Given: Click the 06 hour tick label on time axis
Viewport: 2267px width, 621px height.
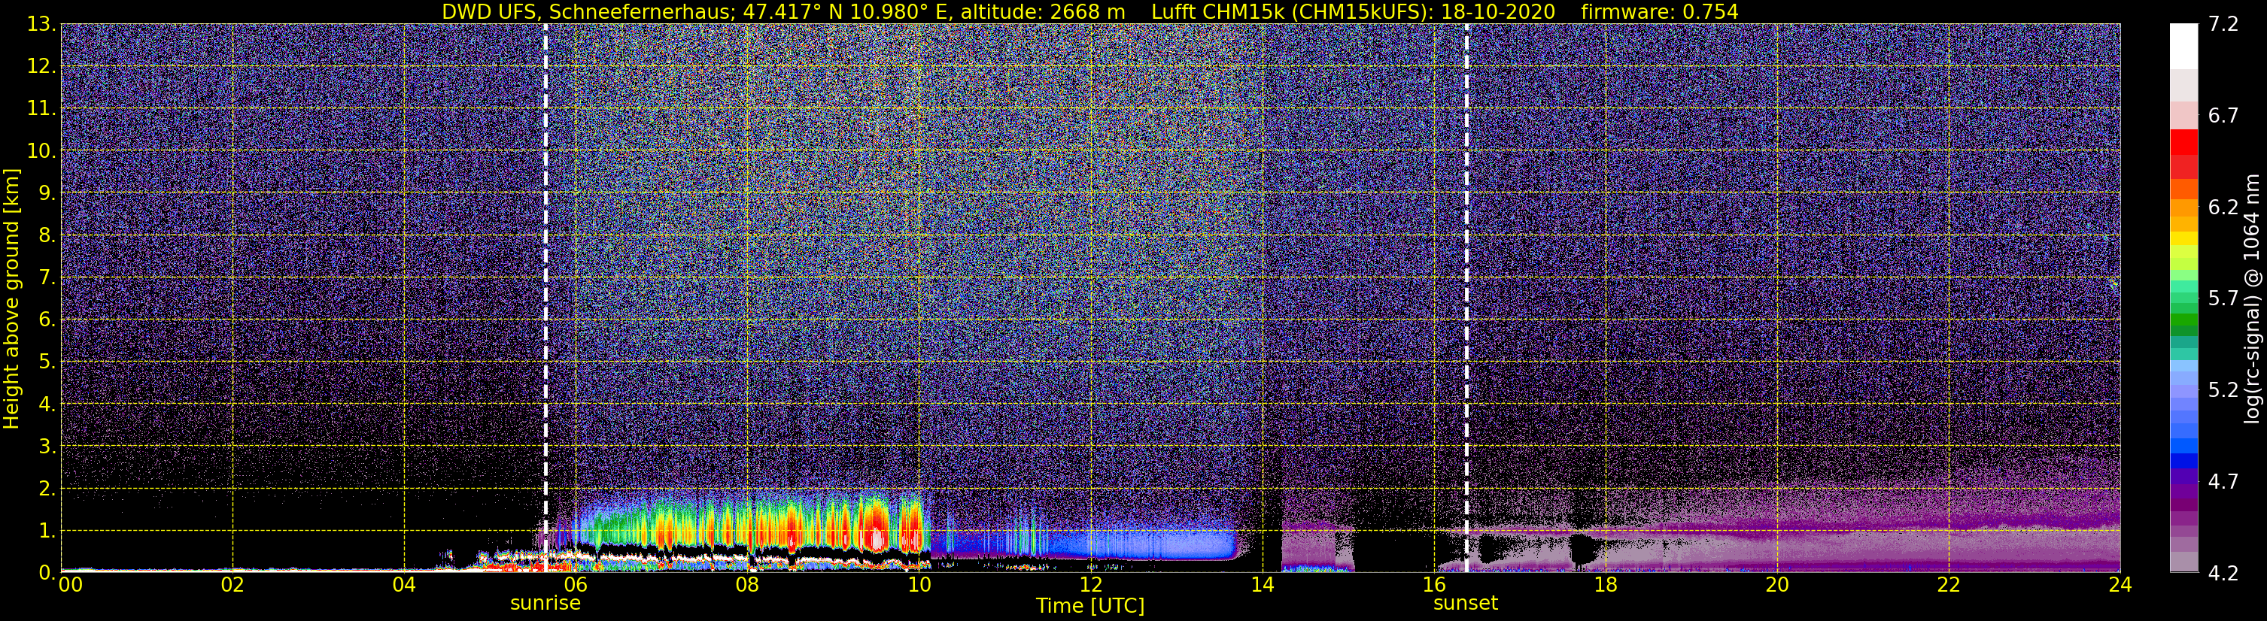Looking at the screenshot, I should click(576, 584).
